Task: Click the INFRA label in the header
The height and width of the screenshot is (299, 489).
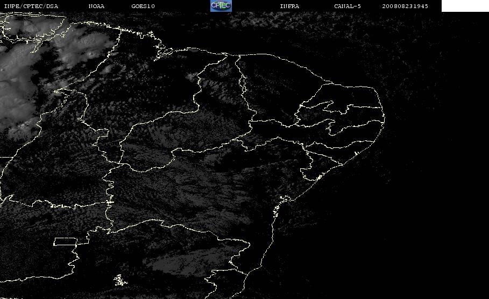Action: [289, 6]
